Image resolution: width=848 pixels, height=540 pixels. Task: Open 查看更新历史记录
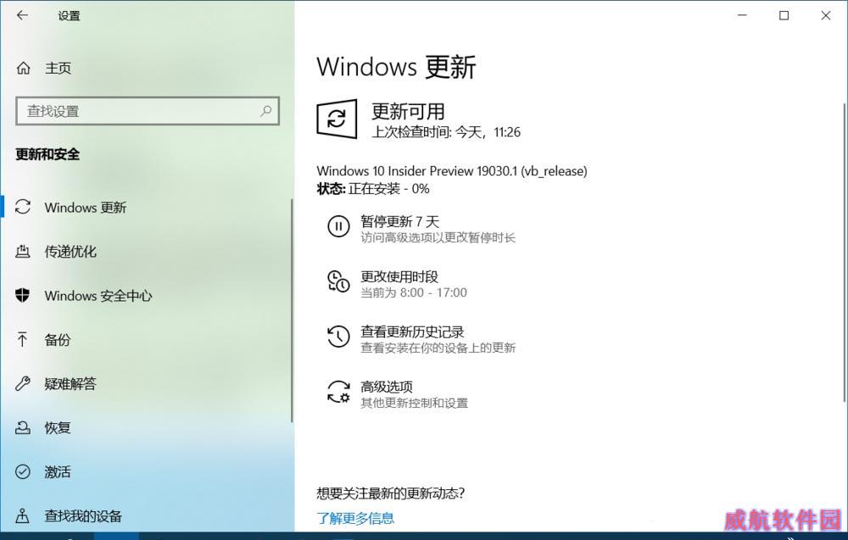click(412, 332)
